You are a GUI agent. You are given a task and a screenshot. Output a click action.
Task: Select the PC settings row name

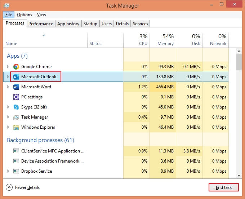coord(32,97)
